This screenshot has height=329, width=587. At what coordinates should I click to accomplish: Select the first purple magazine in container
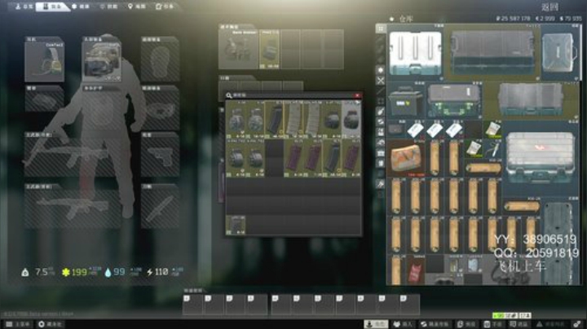tap(293, 158)
